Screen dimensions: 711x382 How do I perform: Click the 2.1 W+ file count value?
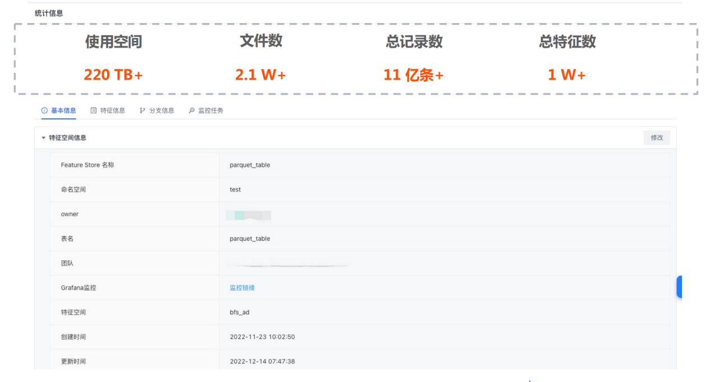point(261,74)
